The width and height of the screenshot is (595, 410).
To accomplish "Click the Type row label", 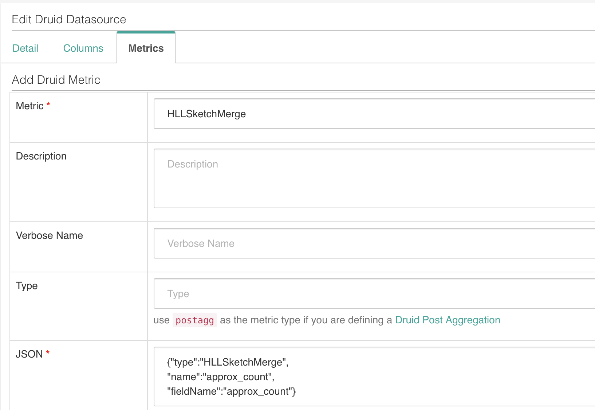I will pos(27,285).
